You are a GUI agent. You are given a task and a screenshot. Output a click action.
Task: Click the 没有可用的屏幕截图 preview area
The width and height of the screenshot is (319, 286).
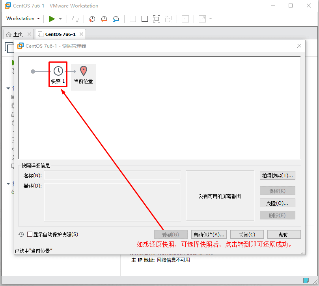pos(220,196)
